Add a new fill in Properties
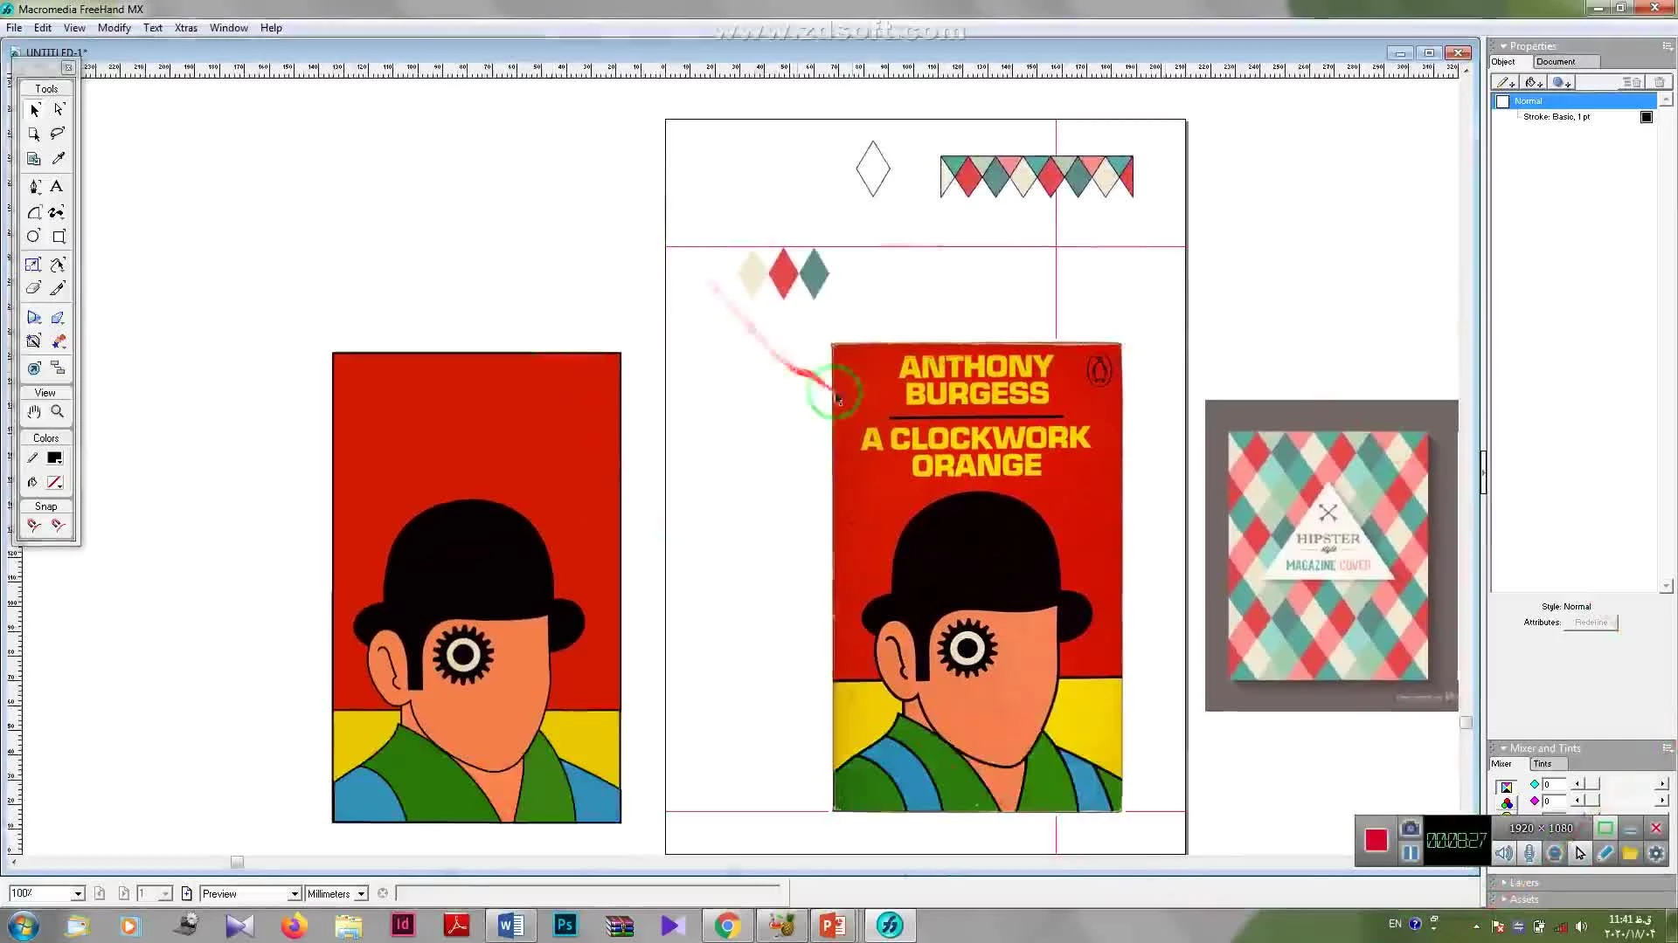Screen dimensions: 1678x943 (1534, 83)
